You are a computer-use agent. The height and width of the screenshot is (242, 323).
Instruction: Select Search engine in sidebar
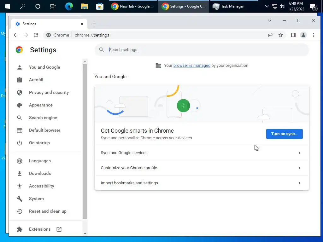point(43,118)
